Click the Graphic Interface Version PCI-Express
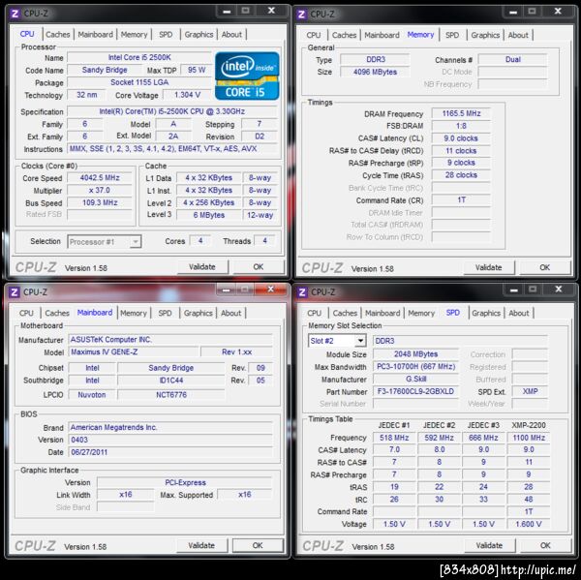The image size is (581, 580). [185, 482]
